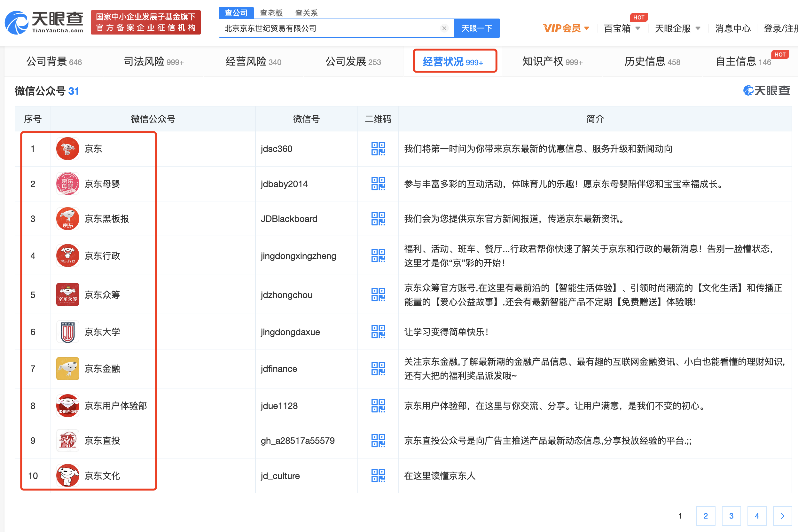Switch to 查老板 search tab
This screenshot has width=798, height=532.
[271, 13]
